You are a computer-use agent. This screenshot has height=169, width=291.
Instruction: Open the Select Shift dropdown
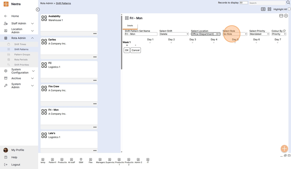tap(174, 34)
